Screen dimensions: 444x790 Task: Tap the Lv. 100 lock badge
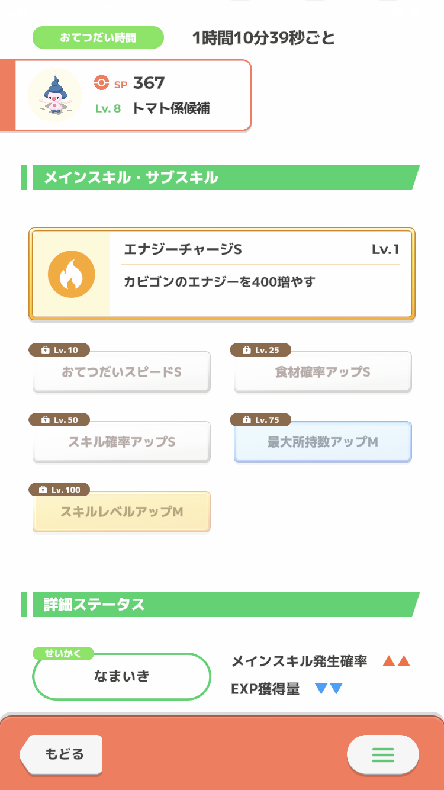click(x=59, y=490)
